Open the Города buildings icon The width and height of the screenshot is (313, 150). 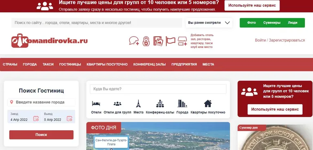click(182, 104)
